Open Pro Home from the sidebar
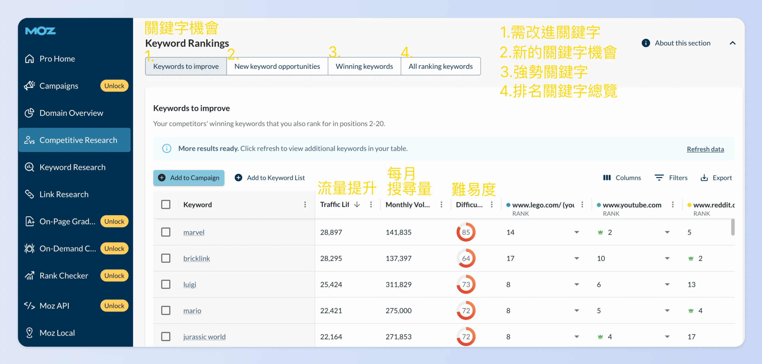This screenshot has height=364, width=762. (57, 59)
